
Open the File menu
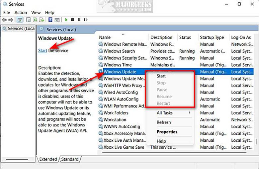[7, 13]
